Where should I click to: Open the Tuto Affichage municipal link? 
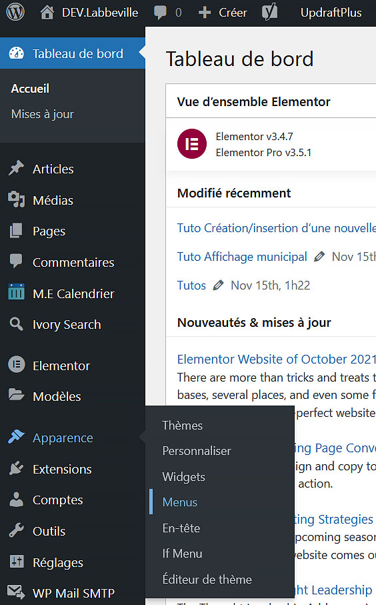pos(242,257)
